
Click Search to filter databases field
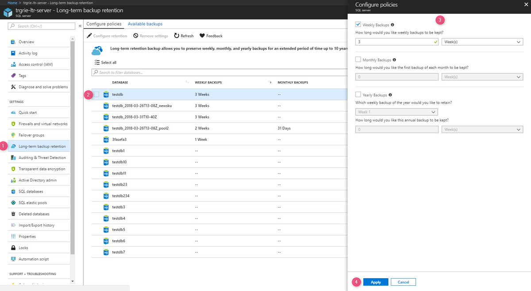tap(219, 72)
